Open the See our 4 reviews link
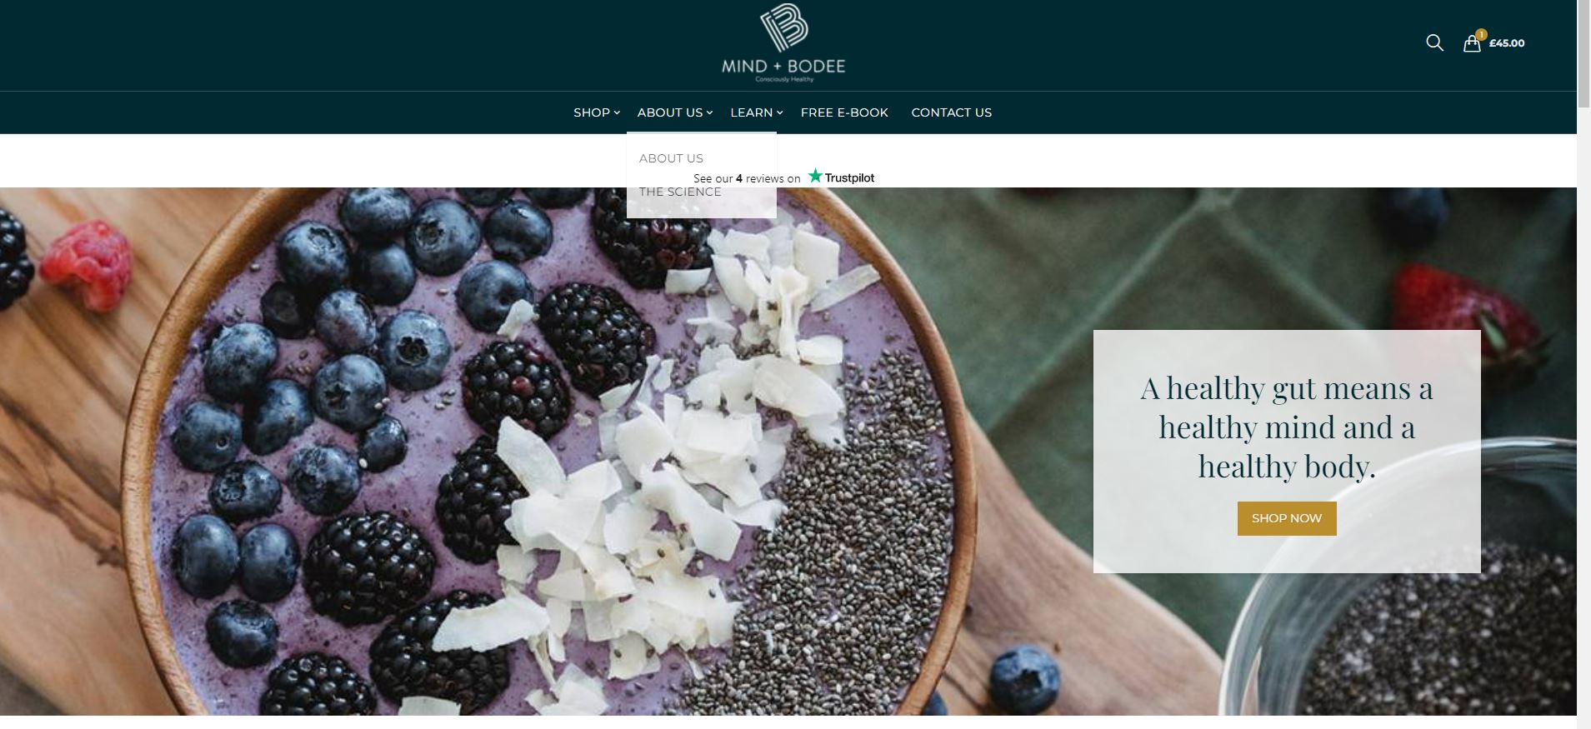Viewport: 1591px width, 729px height. 747,178
